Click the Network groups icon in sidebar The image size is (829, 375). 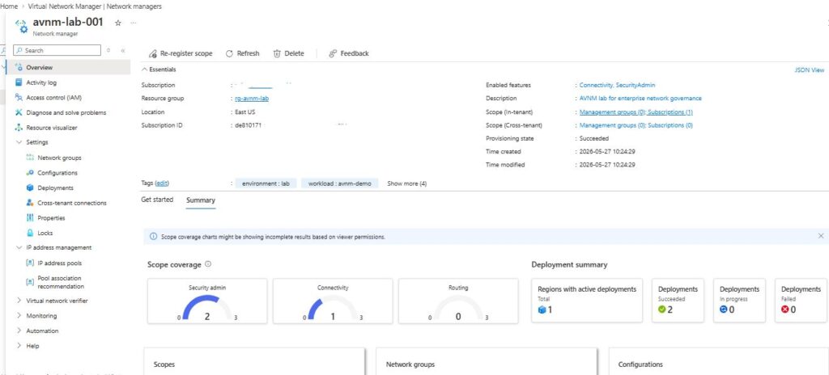click(30, 158)
